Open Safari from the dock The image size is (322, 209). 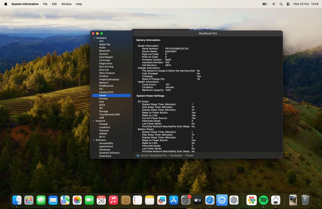(x=210, y=200)
